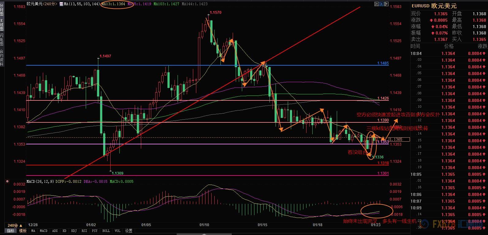This screenshot has width=488, height=235.
Task: Open the 合约资料 sidebar tab
Action: (x=2, y=57)
